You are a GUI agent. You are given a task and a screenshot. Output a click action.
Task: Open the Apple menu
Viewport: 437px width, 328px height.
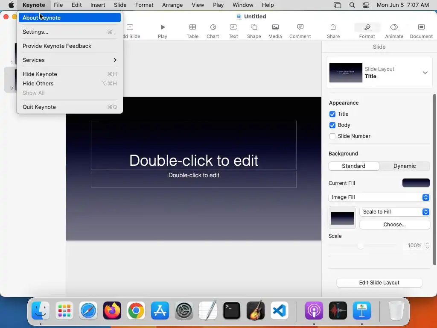[x=11, y=5]
